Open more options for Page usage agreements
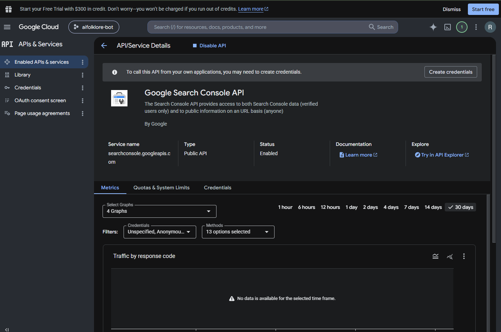Screen dimensions: 501x332 (83, 113)
